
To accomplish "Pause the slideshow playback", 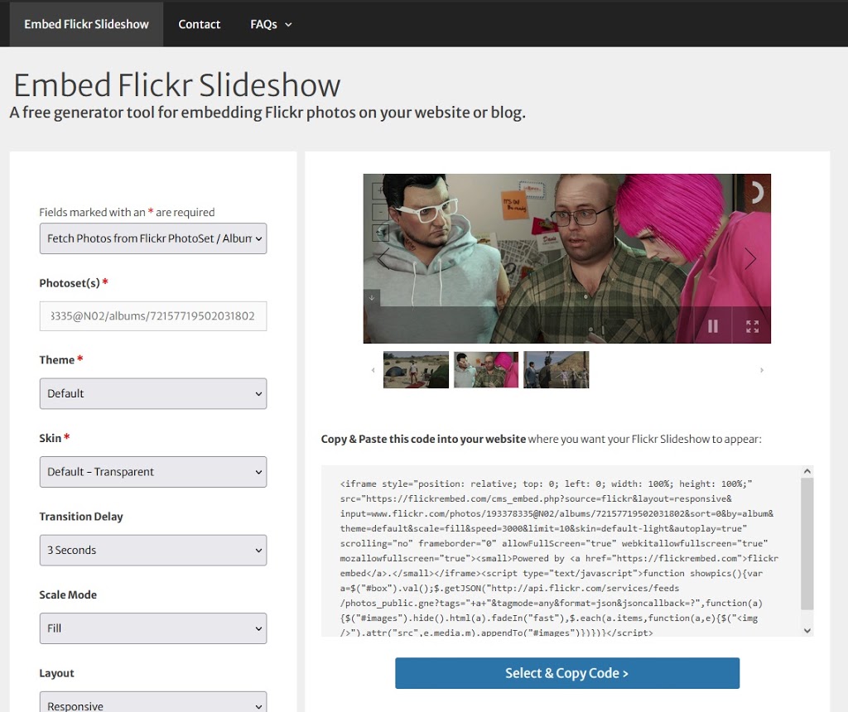I will (x=713, y=326).
